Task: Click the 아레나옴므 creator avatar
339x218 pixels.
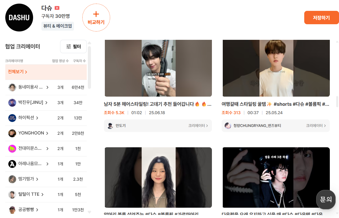Action: click(x=12, y=164)
